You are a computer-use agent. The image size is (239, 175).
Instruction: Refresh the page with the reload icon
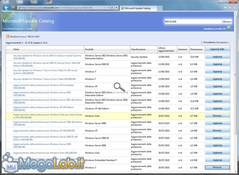(112, 8)
